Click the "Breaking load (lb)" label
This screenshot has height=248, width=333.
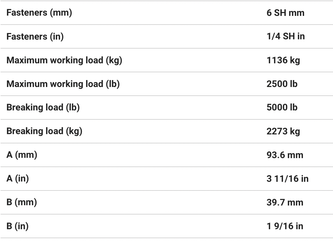click(x=43, y=108)
